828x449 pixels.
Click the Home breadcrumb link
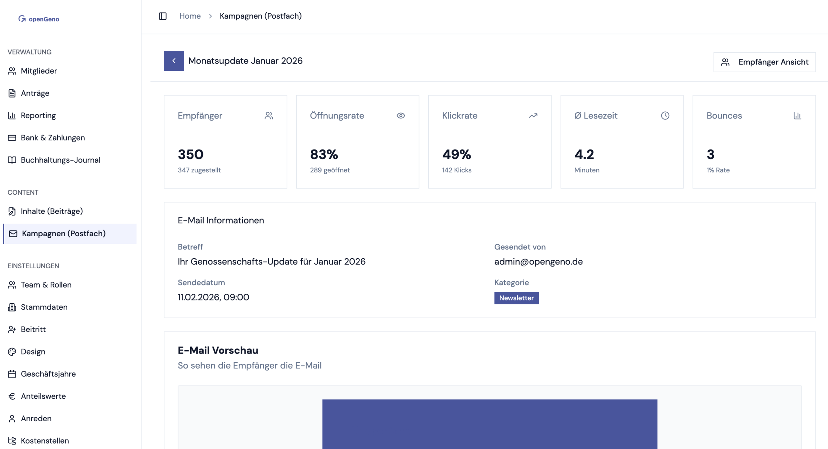coord(190,16)
